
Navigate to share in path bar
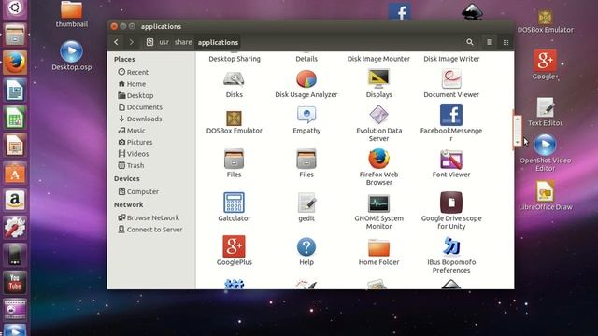pyautogui.click(x=183, y=42)
